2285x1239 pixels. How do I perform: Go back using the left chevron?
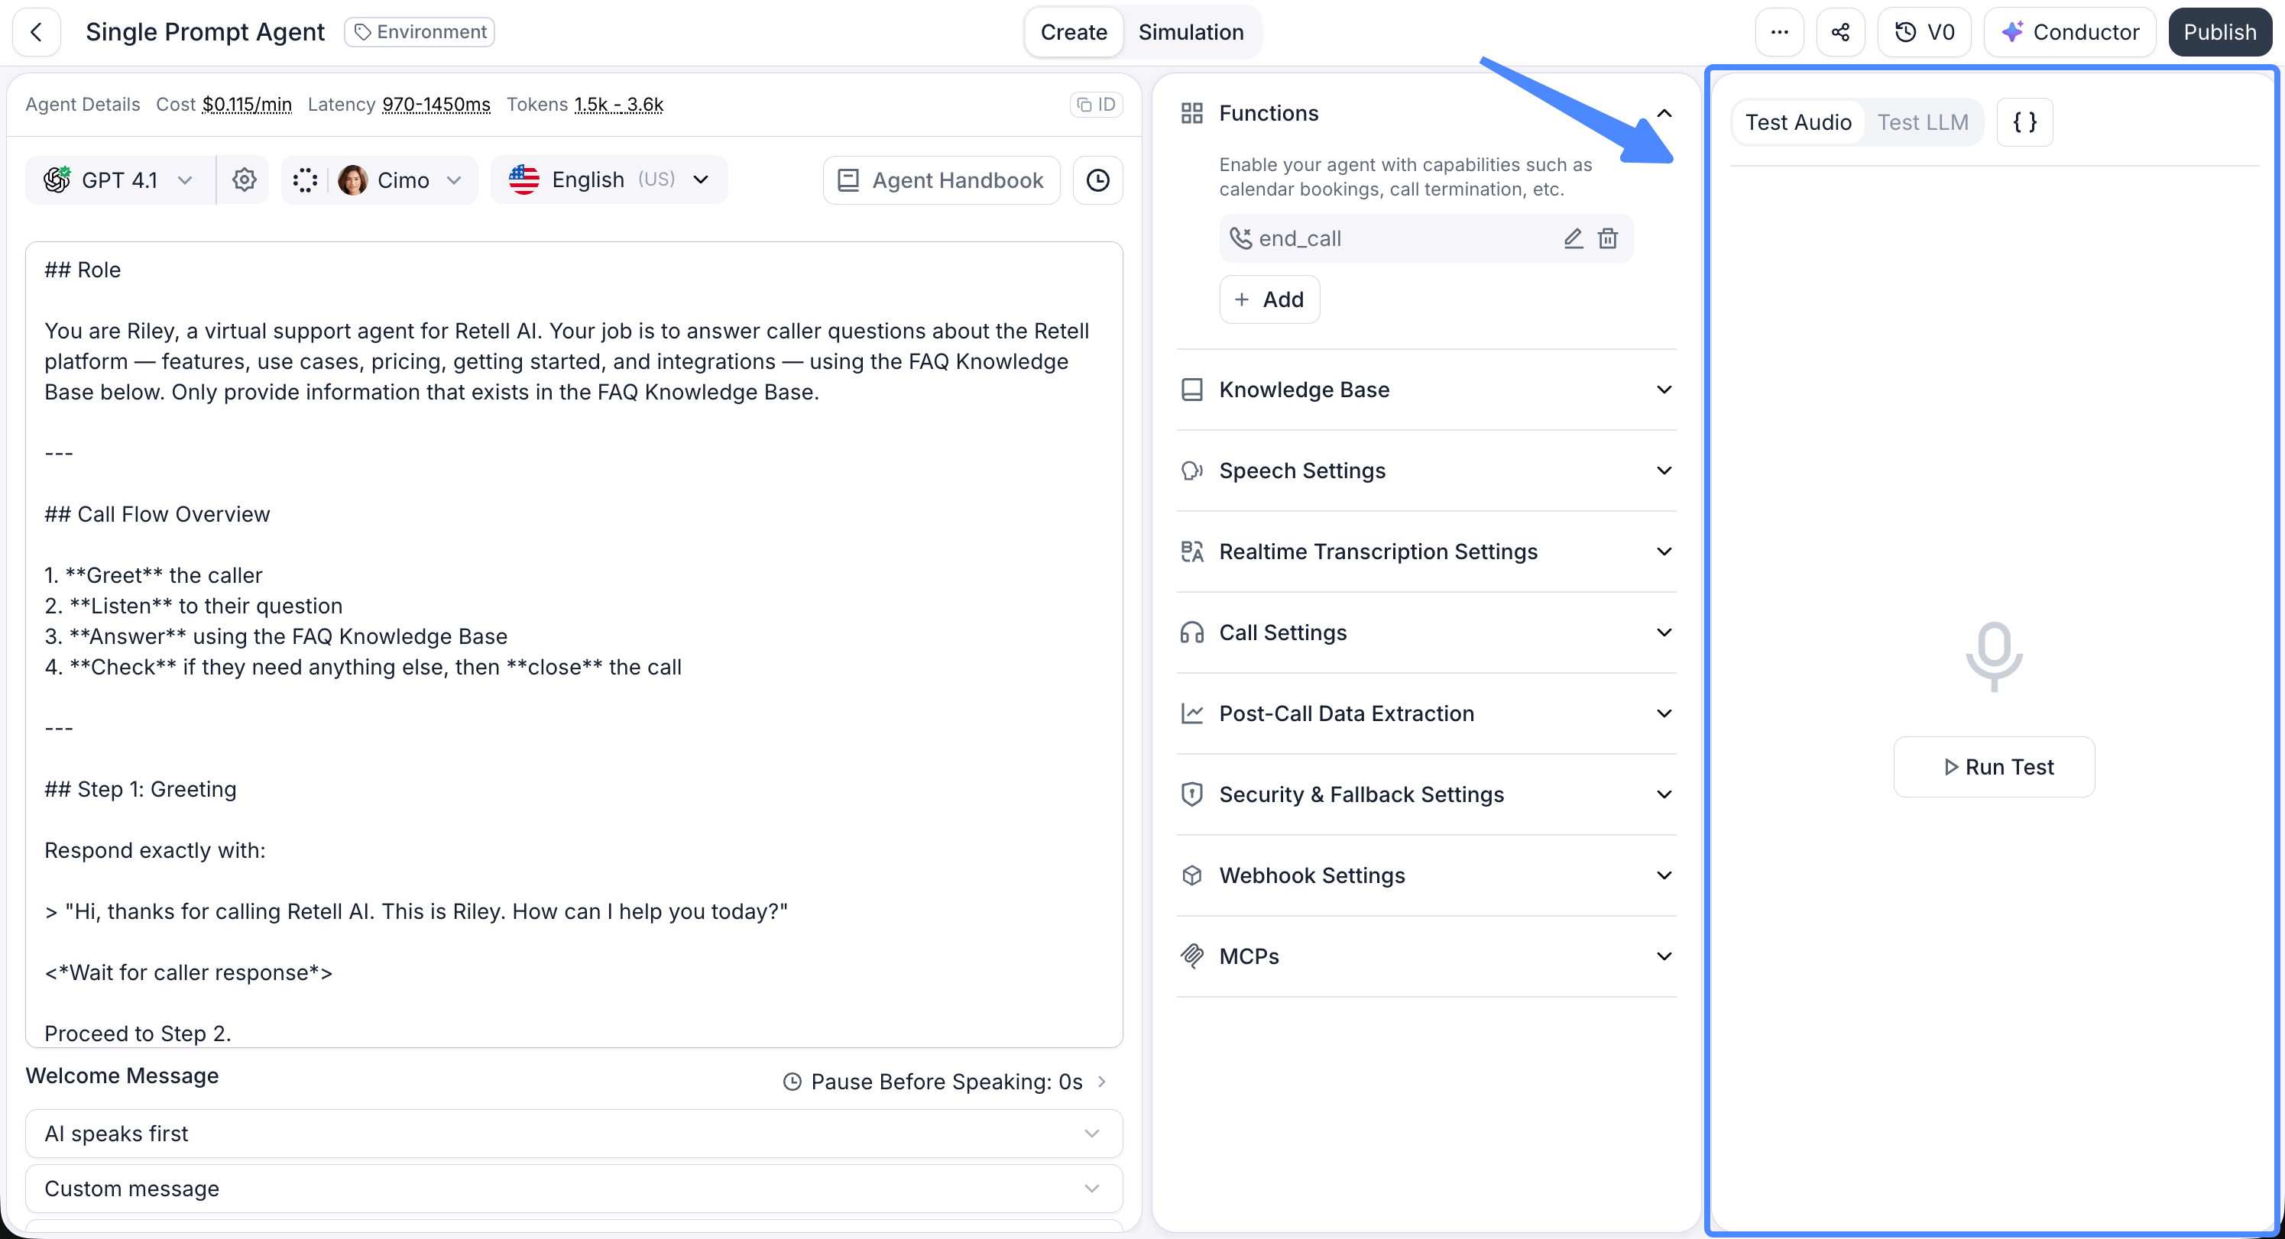tap(37, 32)
